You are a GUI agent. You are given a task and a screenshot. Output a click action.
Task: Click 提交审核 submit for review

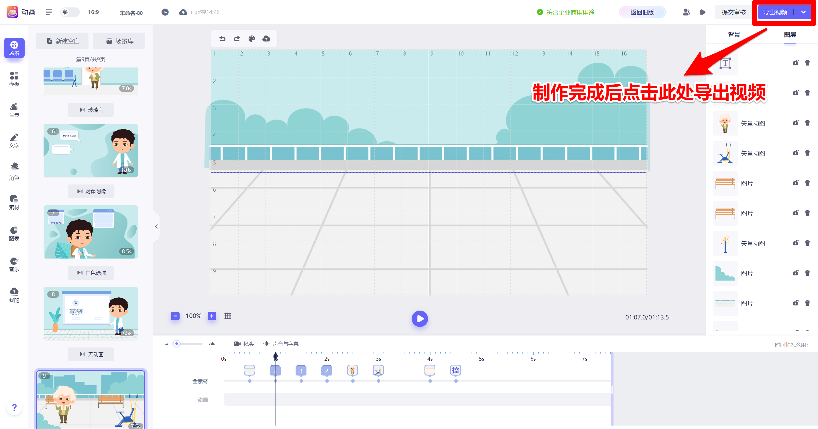(x=734, y=12)
